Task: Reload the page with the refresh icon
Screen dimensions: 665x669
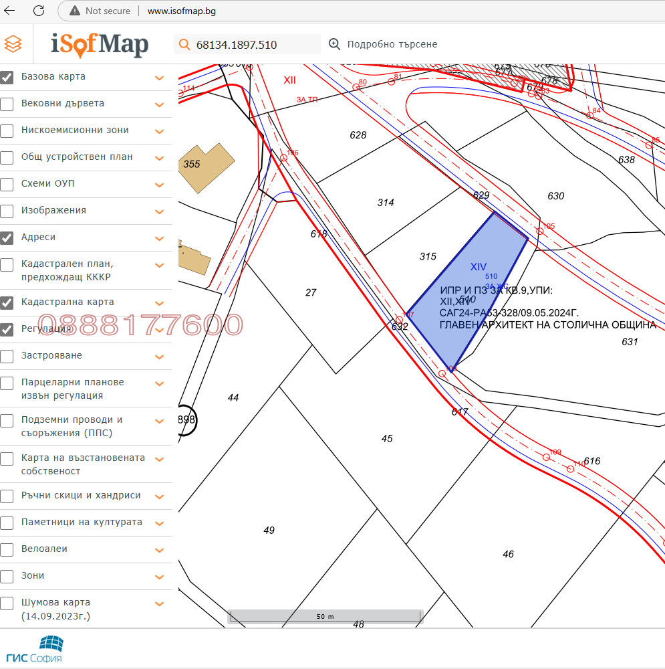Action: click(x=39, y=11)
